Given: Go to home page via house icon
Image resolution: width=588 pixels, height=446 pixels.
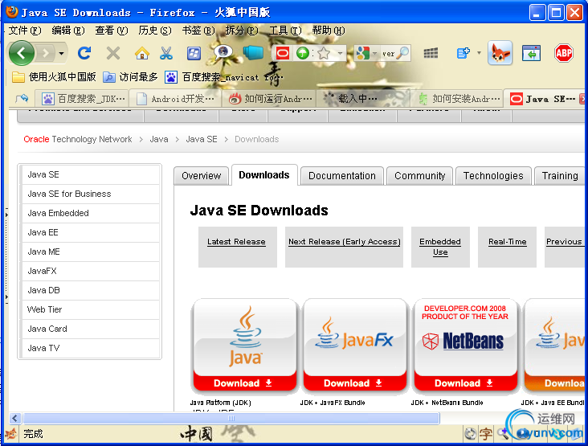Looking at the screenshot, I should (141, 53).
